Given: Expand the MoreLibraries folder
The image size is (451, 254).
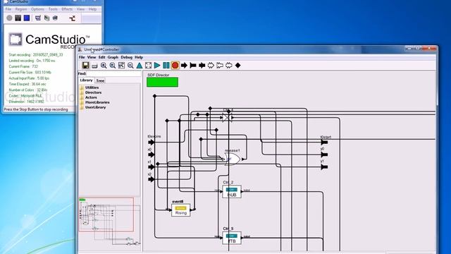Looking at the screenshot, I should (x=97, y=102).
